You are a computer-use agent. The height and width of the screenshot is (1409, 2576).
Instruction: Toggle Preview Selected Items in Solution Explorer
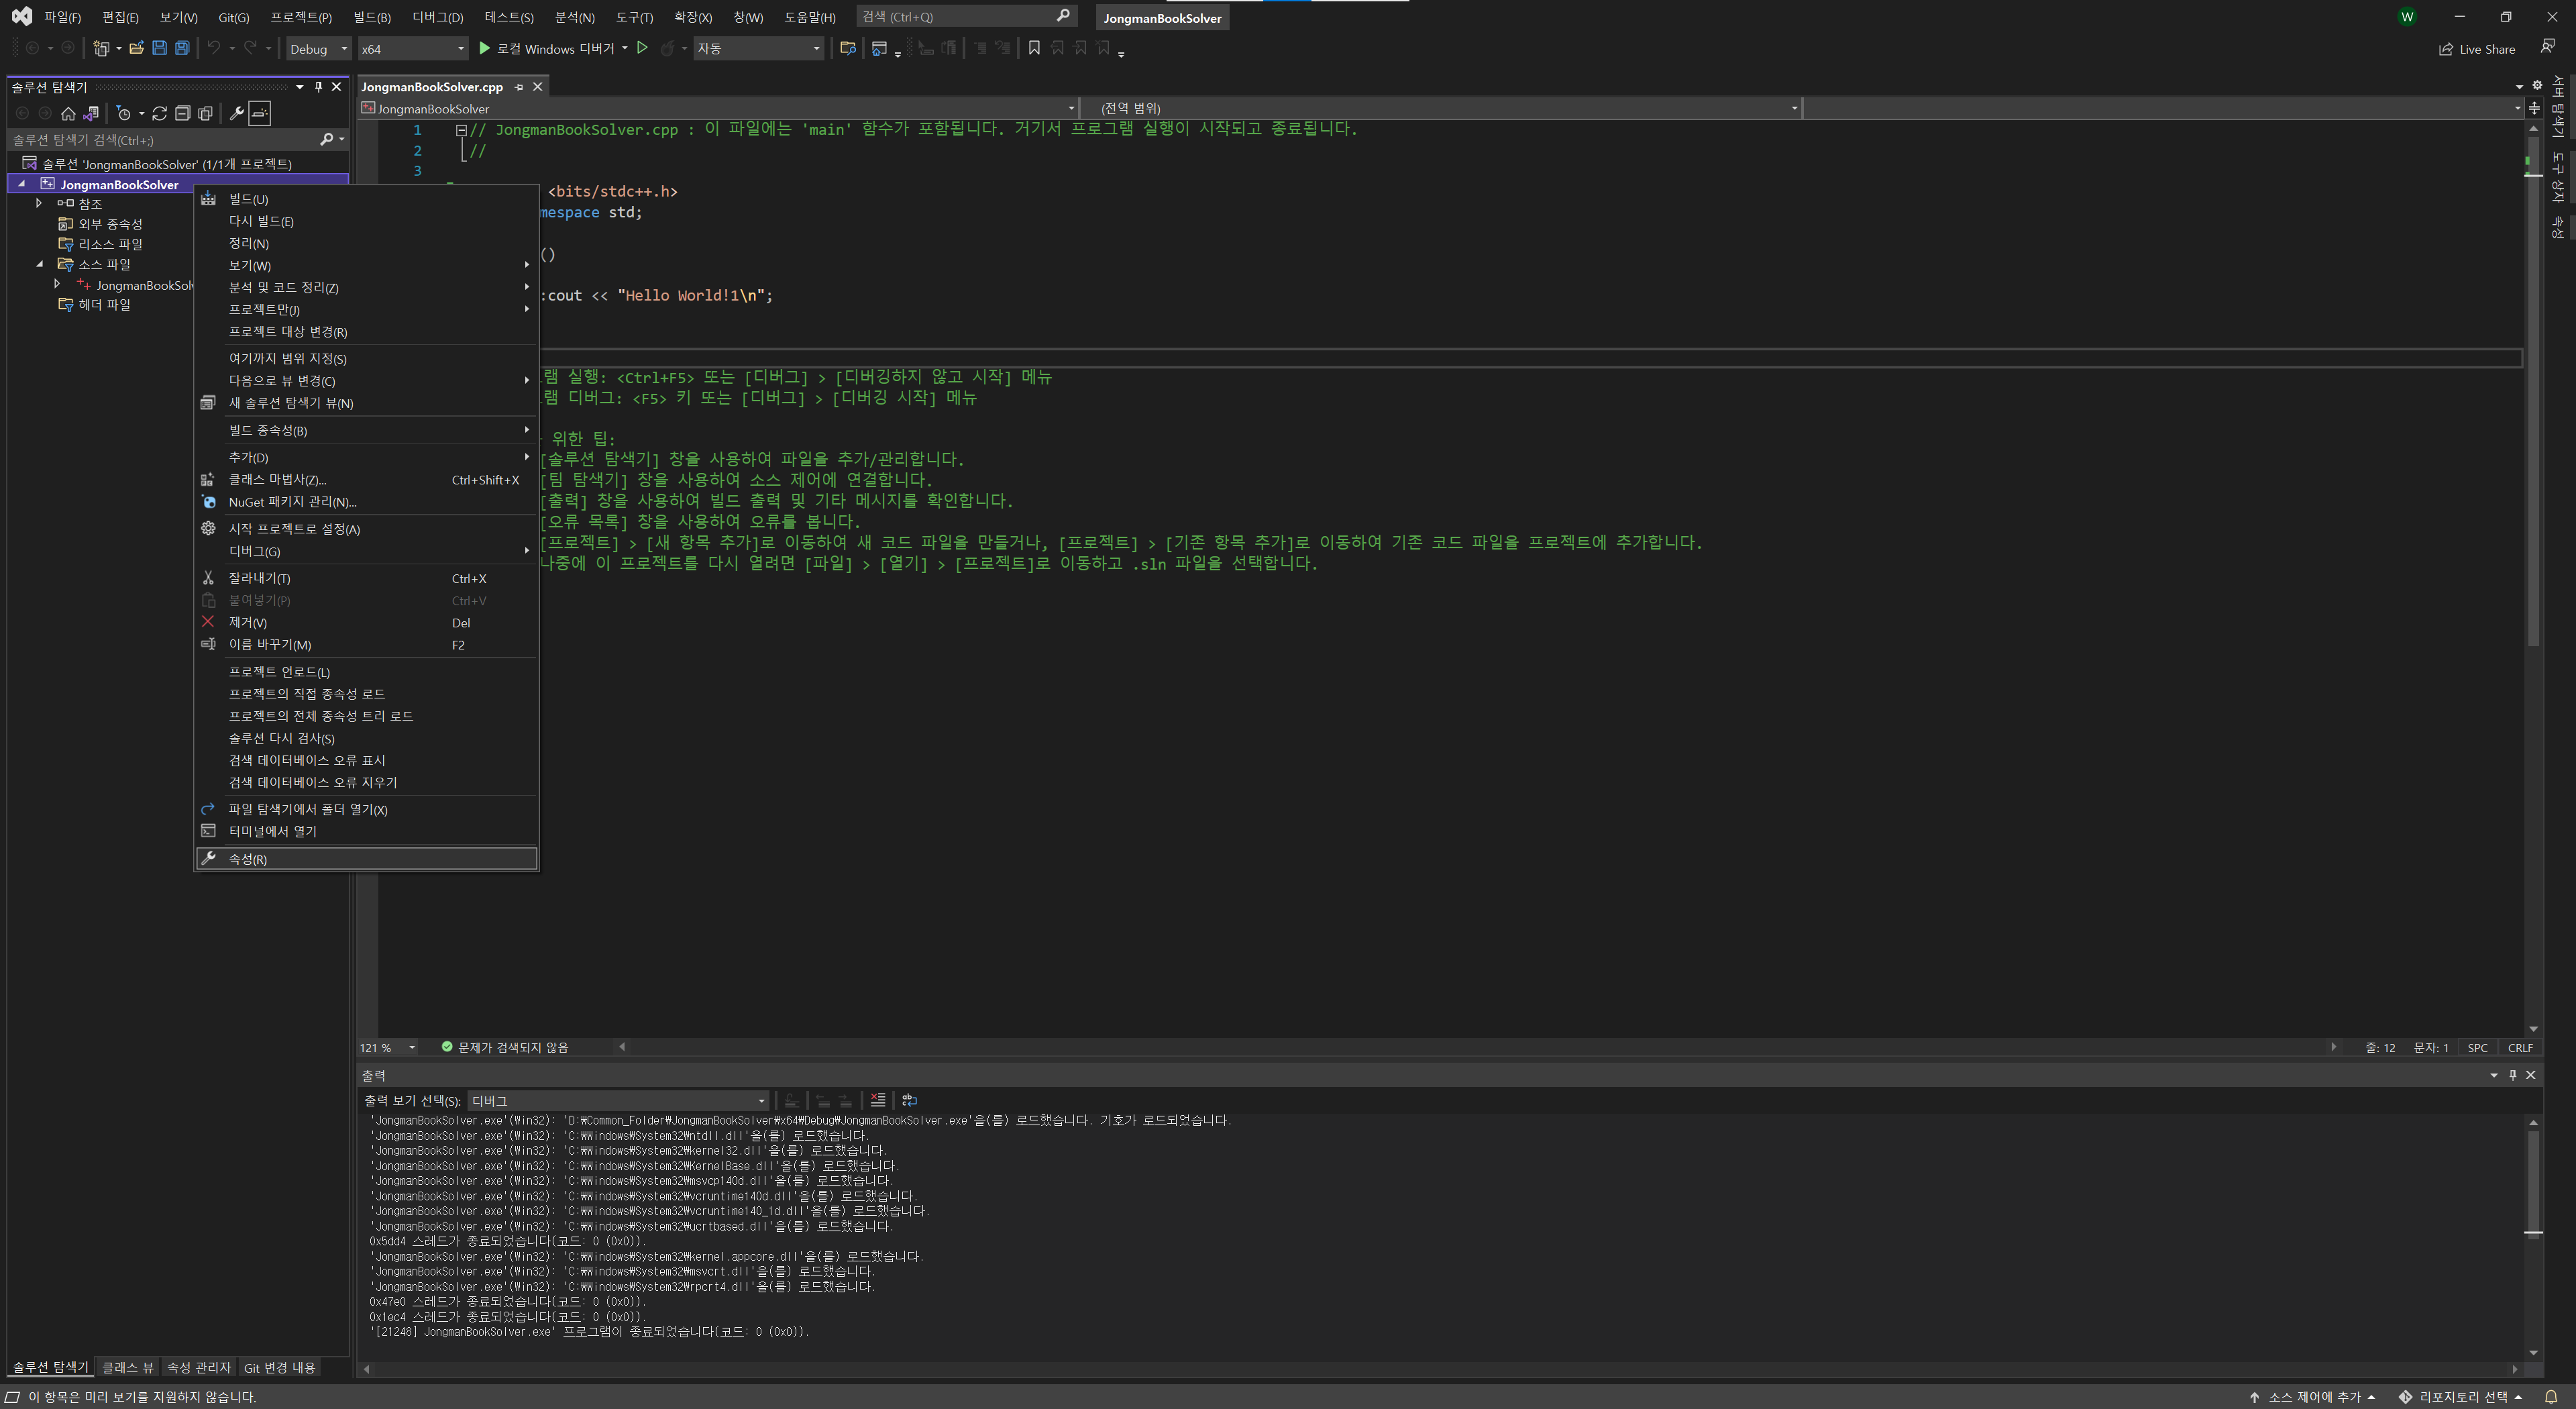pos(260,114)
